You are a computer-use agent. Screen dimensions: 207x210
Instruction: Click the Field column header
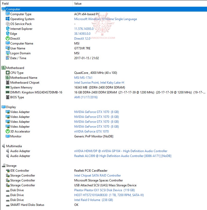point(36,4)
